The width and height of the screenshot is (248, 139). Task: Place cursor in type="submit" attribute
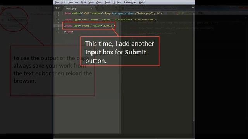(x=83, y=26)
